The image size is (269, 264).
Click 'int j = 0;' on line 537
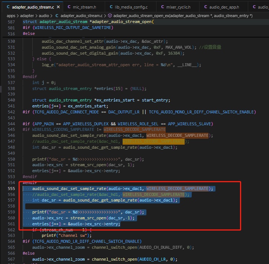pos(44,83)
